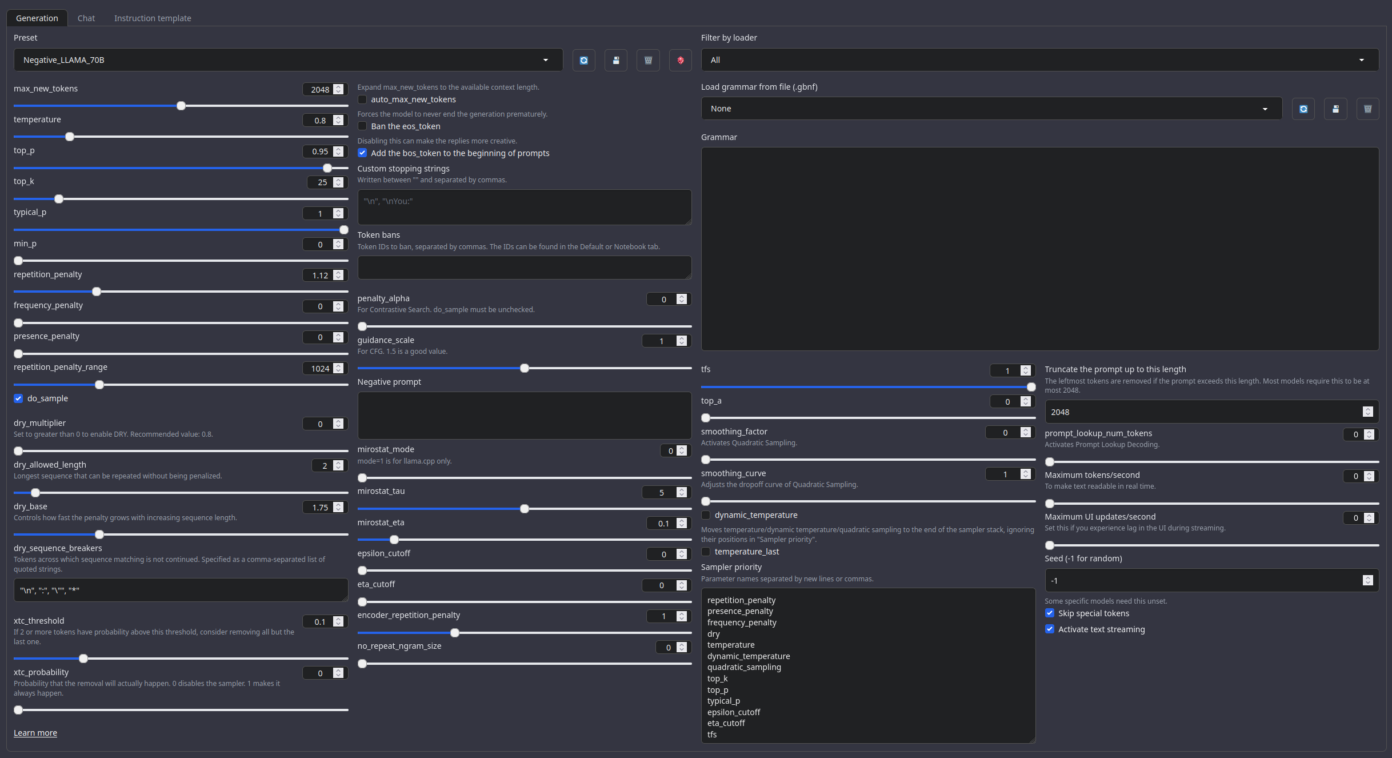Delete the selected grammar file

tap(1368, 108)
